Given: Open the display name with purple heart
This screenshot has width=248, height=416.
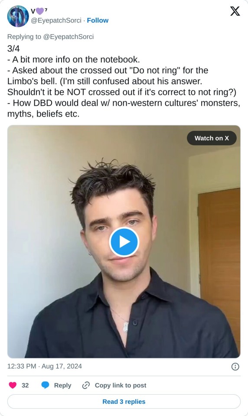Looking at the screenshot, I should 39,11.
